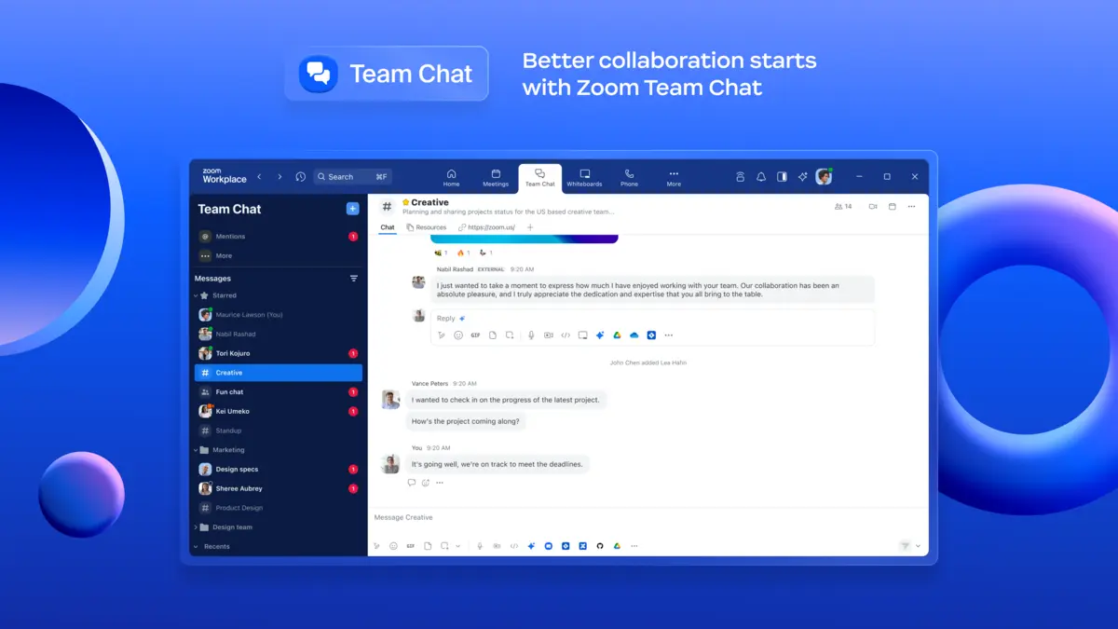Open GitHub app icon in Message Creative composer
The width and height of the screenshot is (1118, 629).
point(600,546)
